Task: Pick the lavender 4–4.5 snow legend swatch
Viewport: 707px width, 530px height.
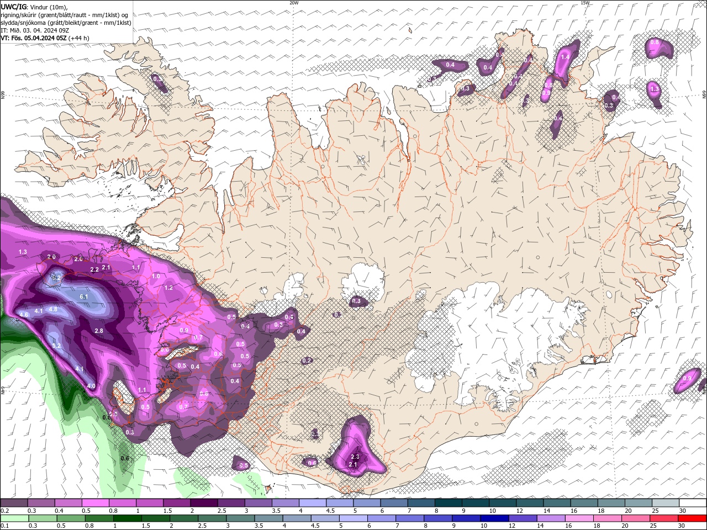Action: [x=313, y=503]
